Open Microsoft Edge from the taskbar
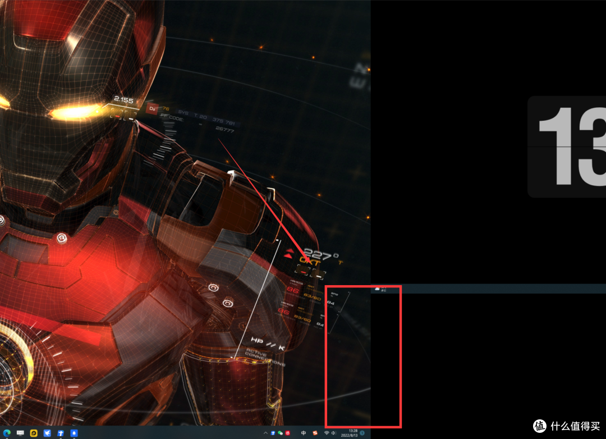Image resolution: width=606 pixels, height=439 pixels. coord(7,433)
